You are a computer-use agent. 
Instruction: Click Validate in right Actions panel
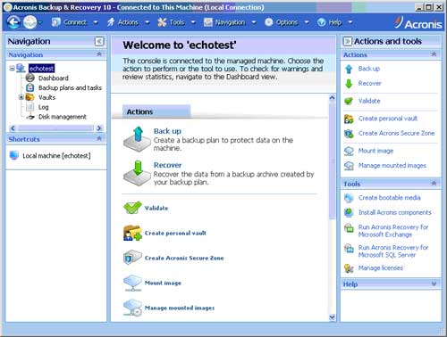click(x=369, y=101)
